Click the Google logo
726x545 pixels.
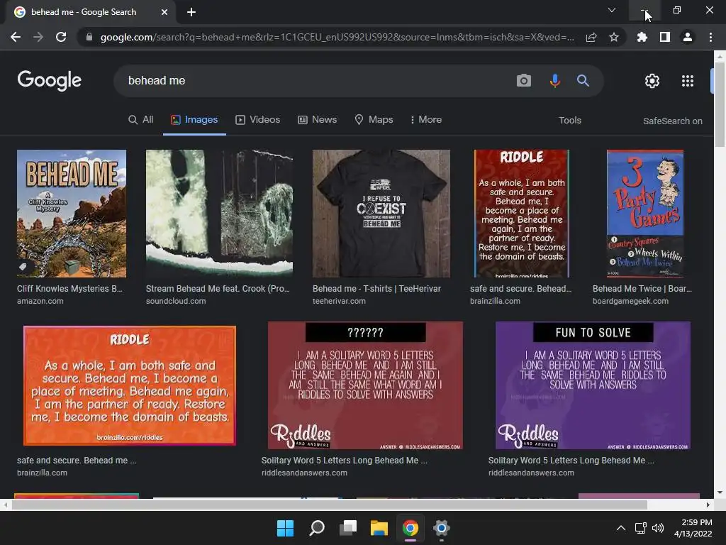(x=50, y=81)
